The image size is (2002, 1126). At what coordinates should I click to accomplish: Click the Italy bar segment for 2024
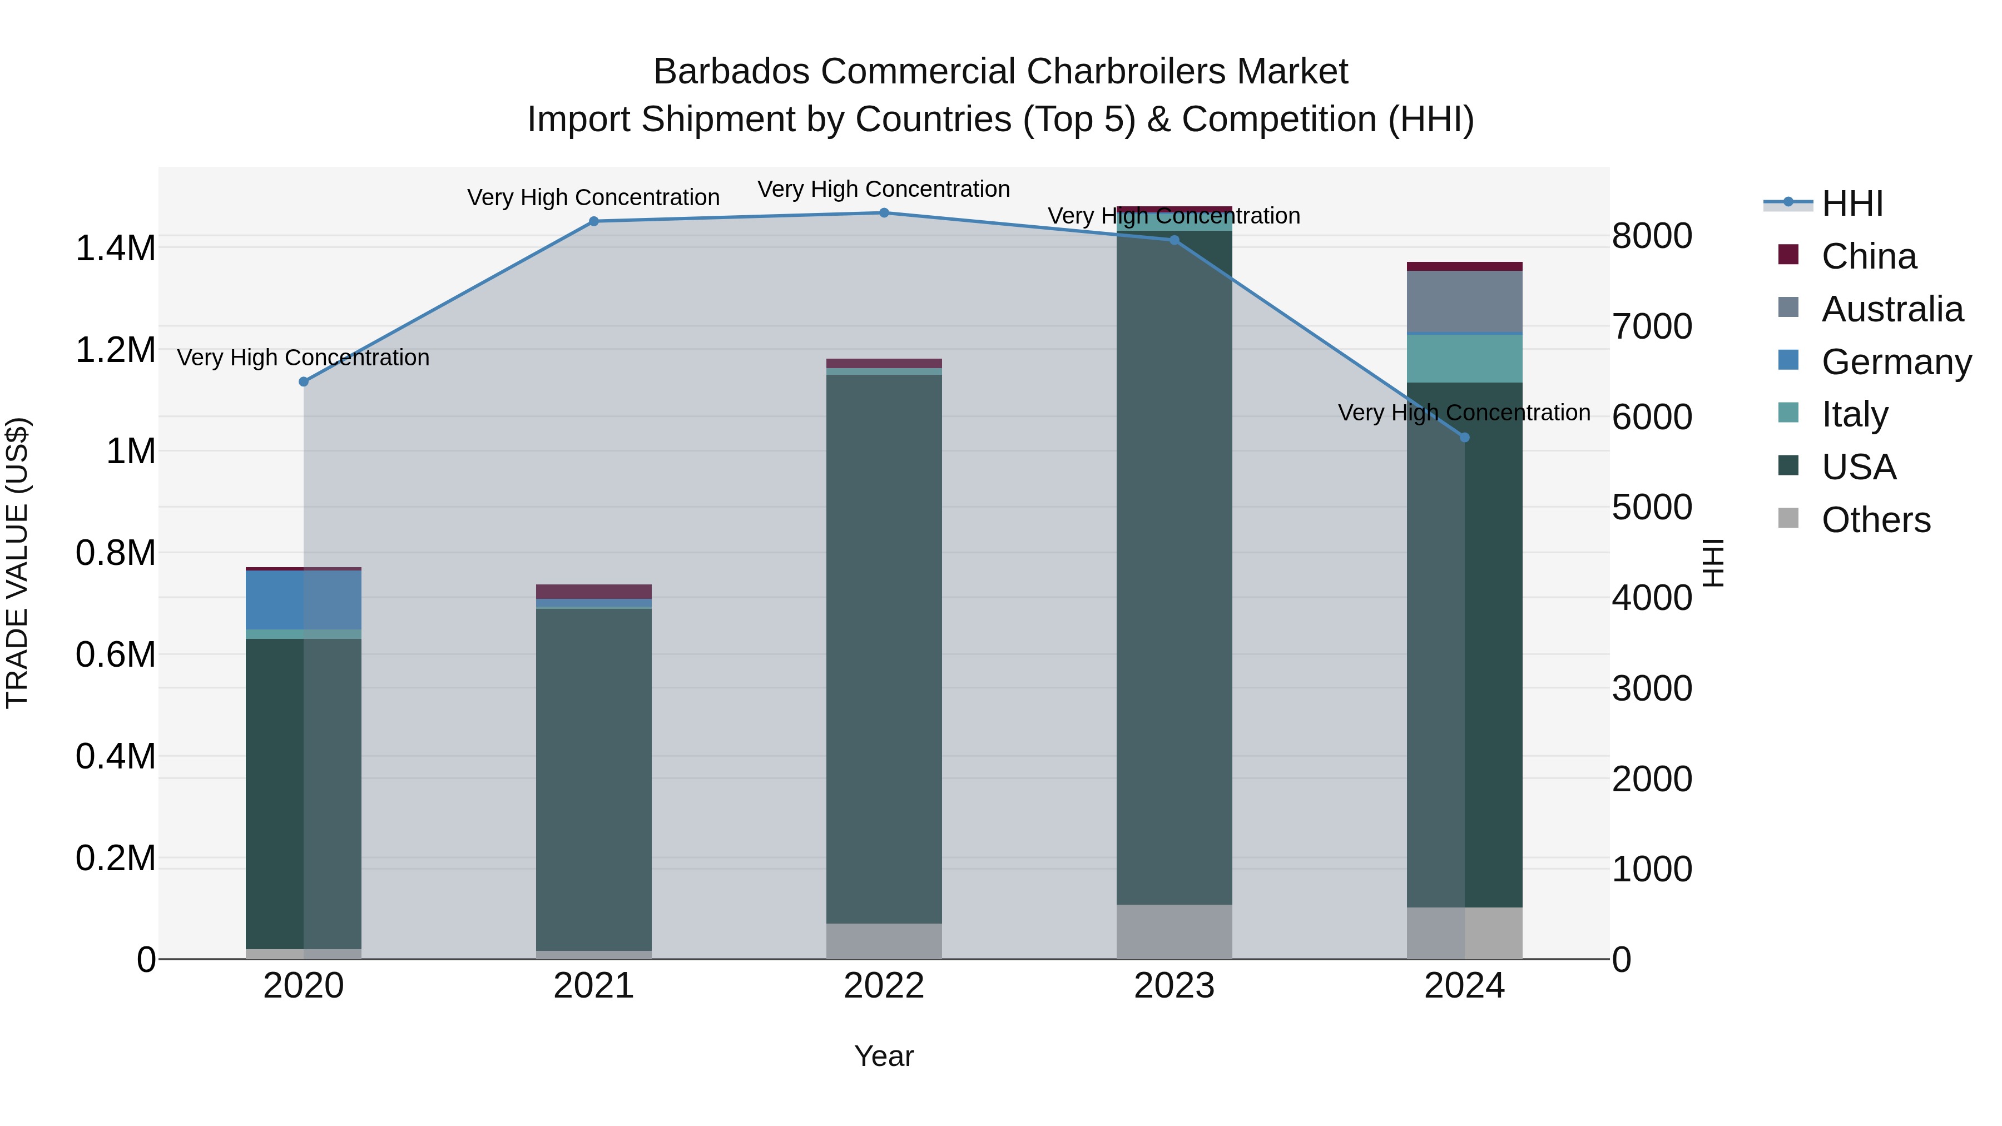(x=1464, y=359)
